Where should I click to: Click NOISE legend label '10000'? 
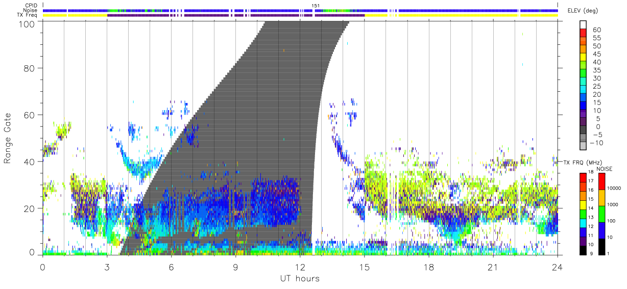click(x=614, y=188)
